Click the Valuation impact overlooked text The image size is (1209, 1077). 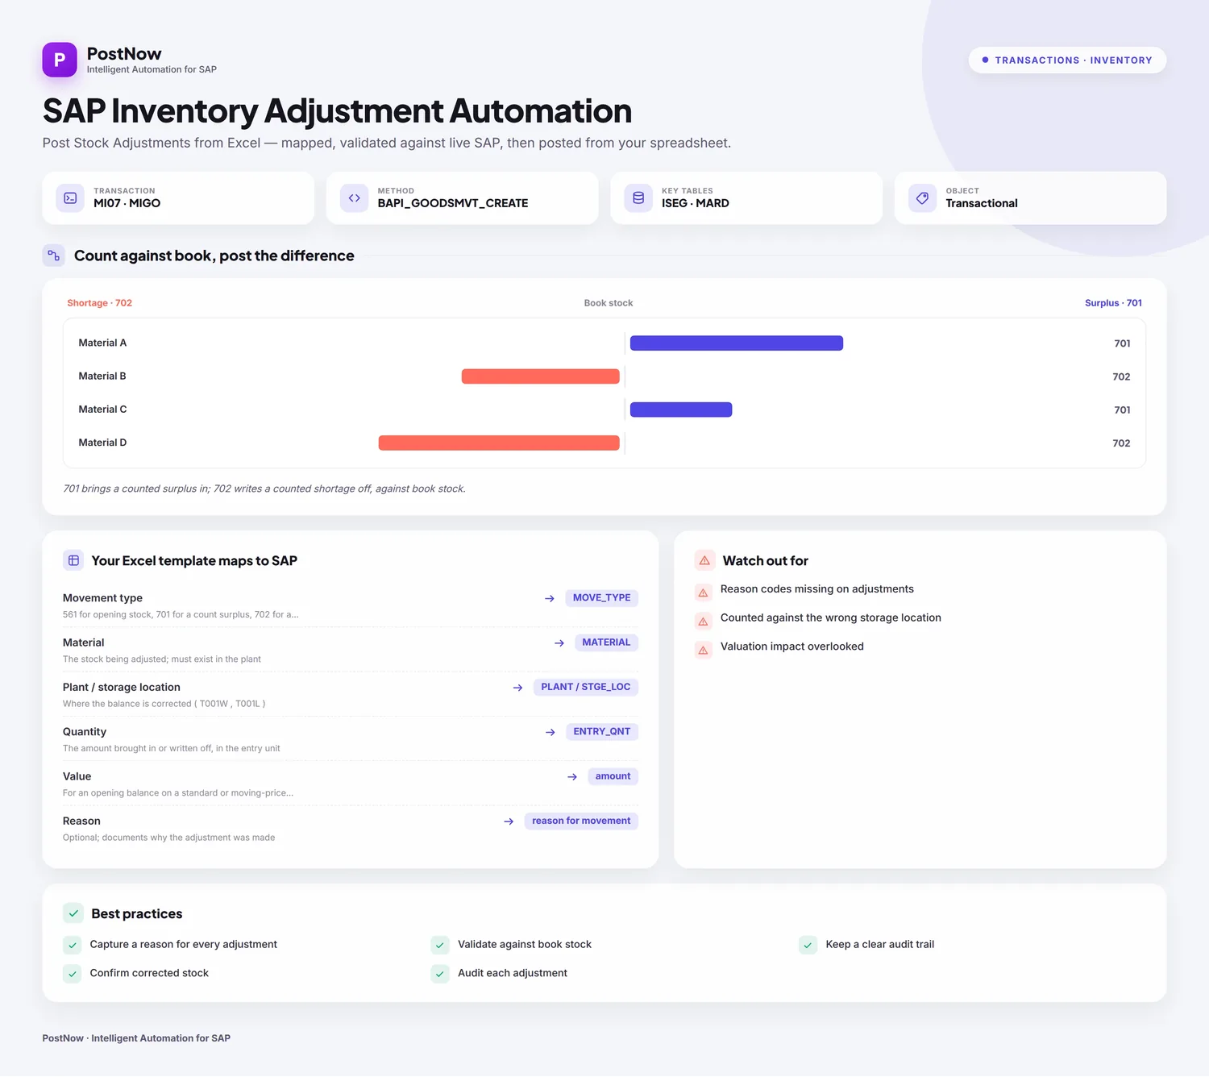(792, 647)
